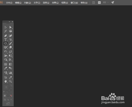Select the Eraser tool

point(11,47)
